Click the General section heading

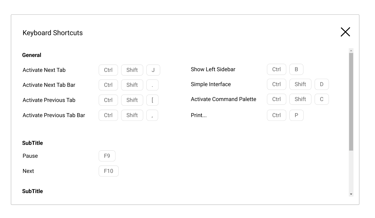tap(31, 55)
